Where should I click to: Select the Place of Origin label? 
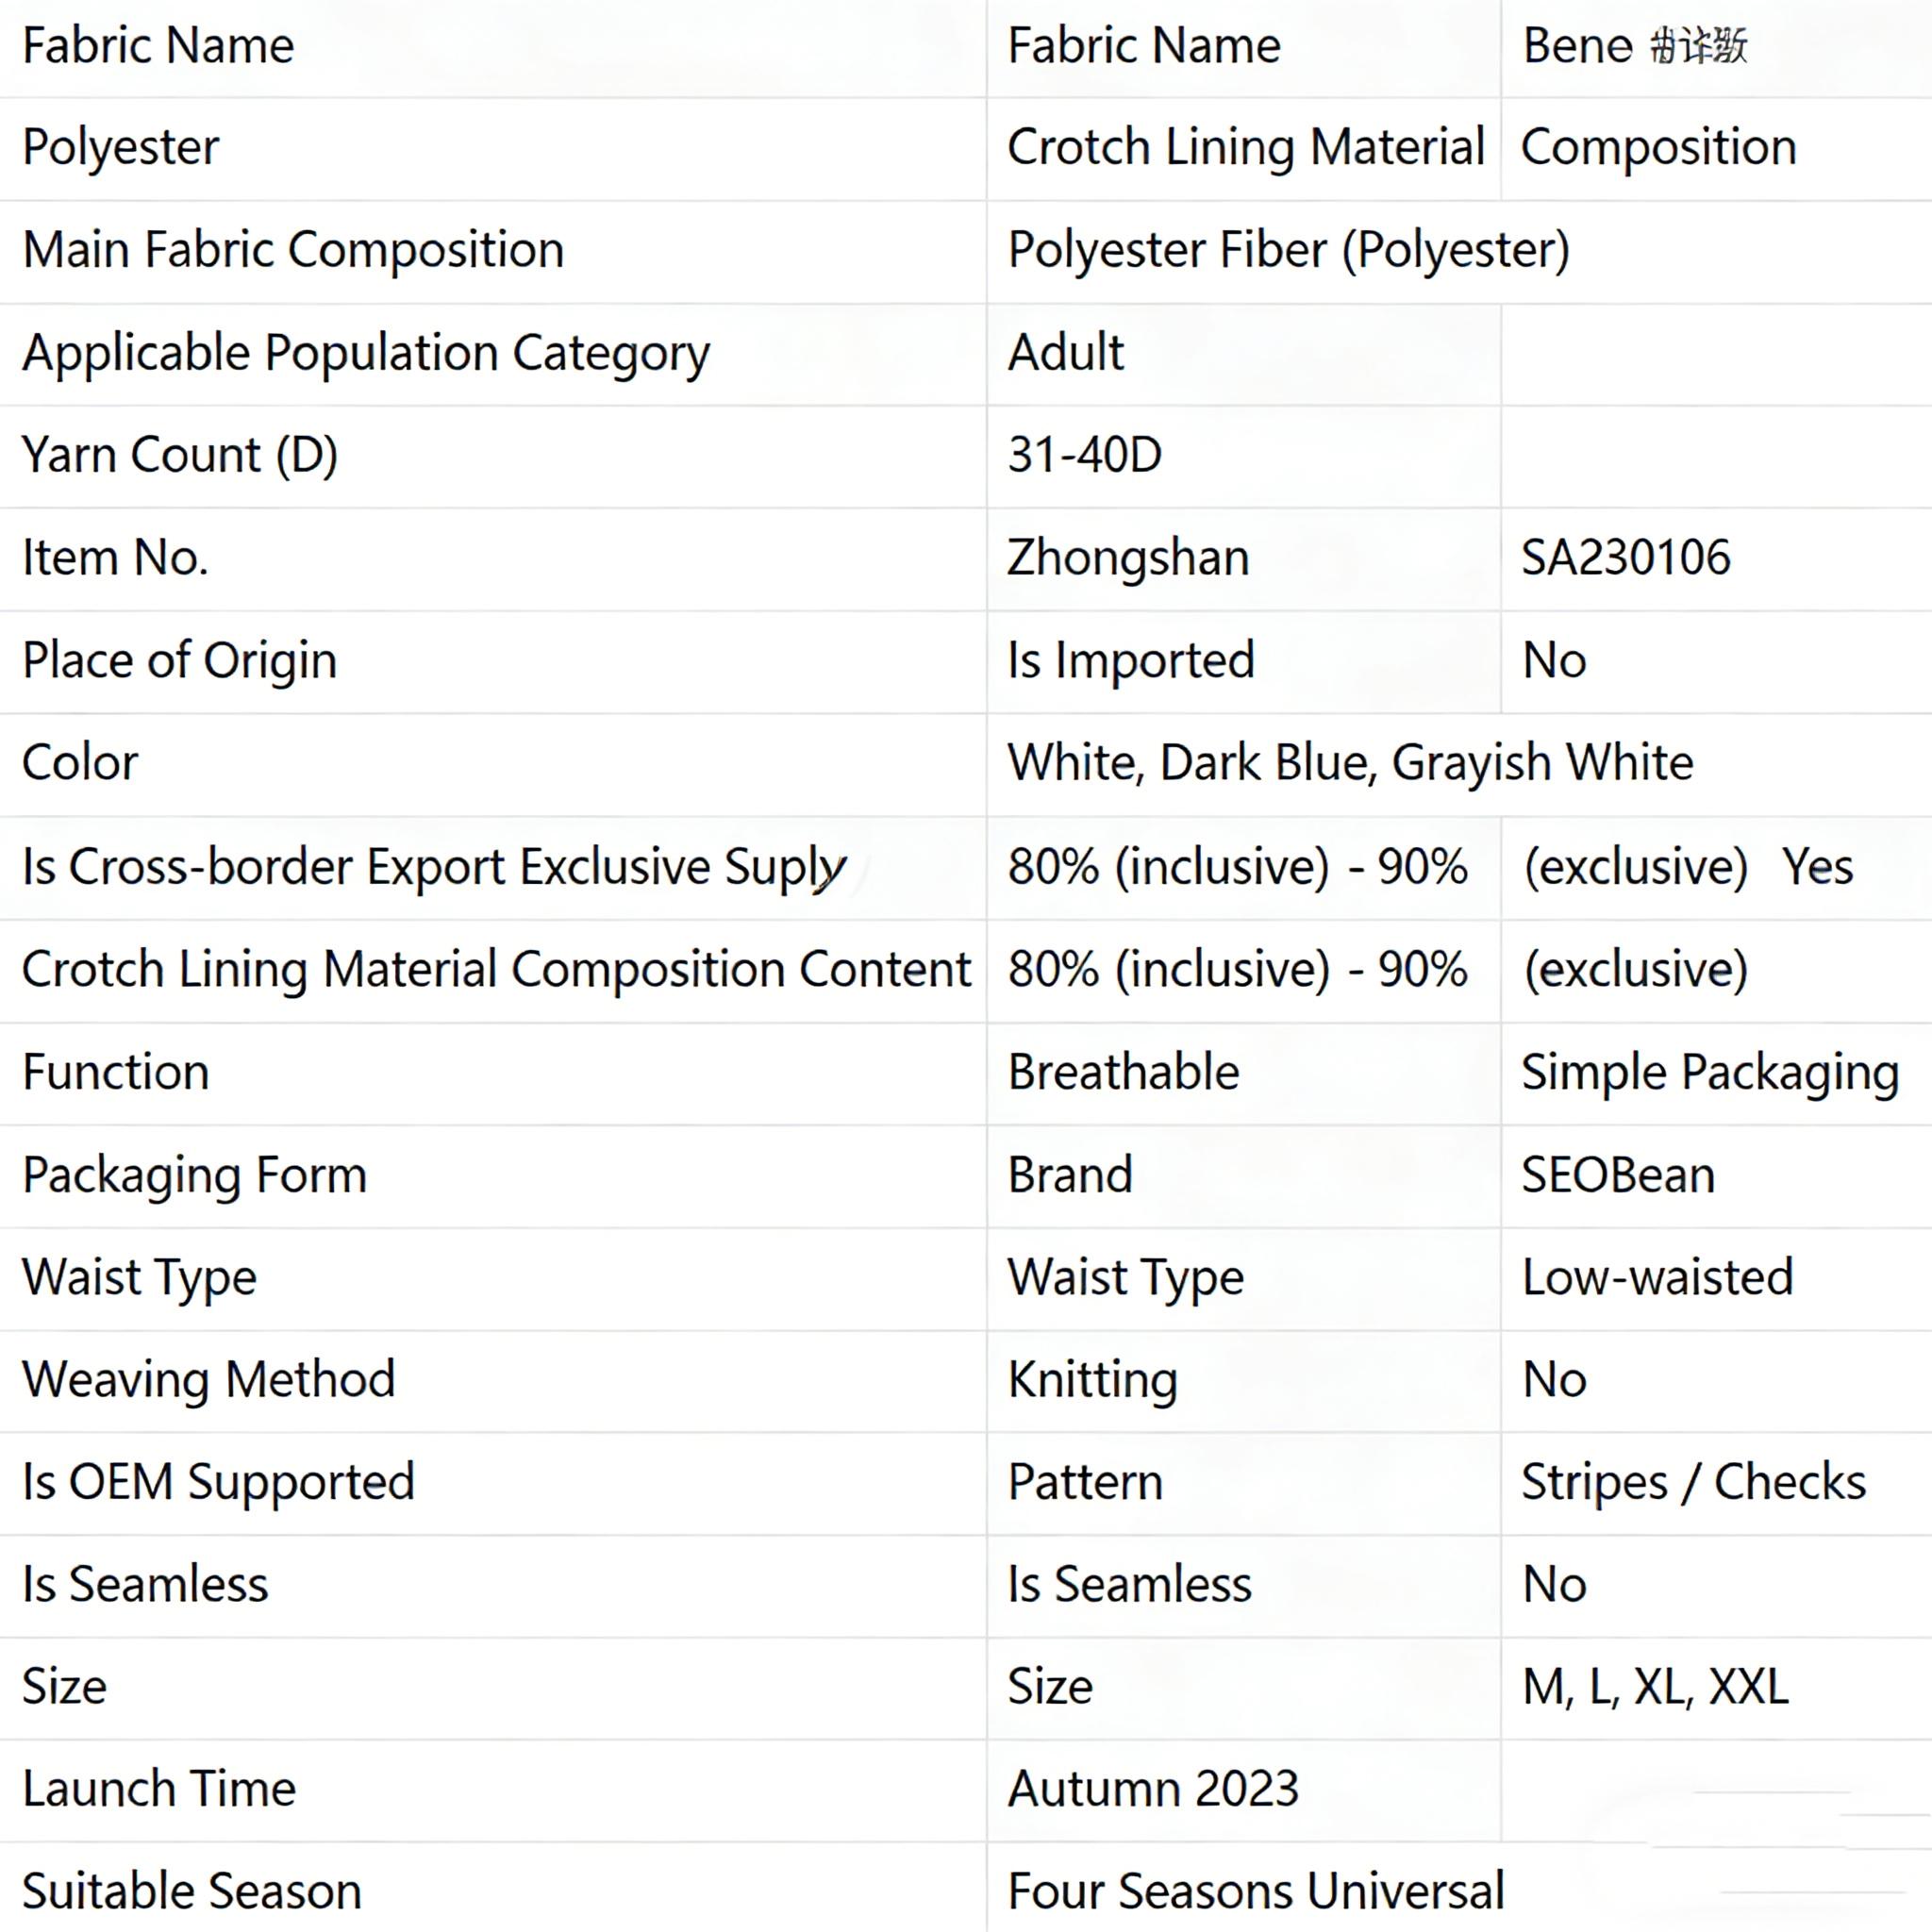tap(180, 661)
